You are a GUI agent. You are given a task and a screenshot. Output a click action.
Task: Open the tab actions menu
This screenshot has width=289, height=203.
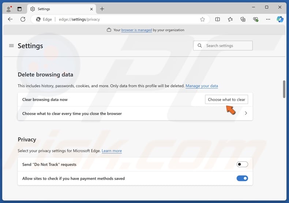pyautogui.click(x=19, y=9)
